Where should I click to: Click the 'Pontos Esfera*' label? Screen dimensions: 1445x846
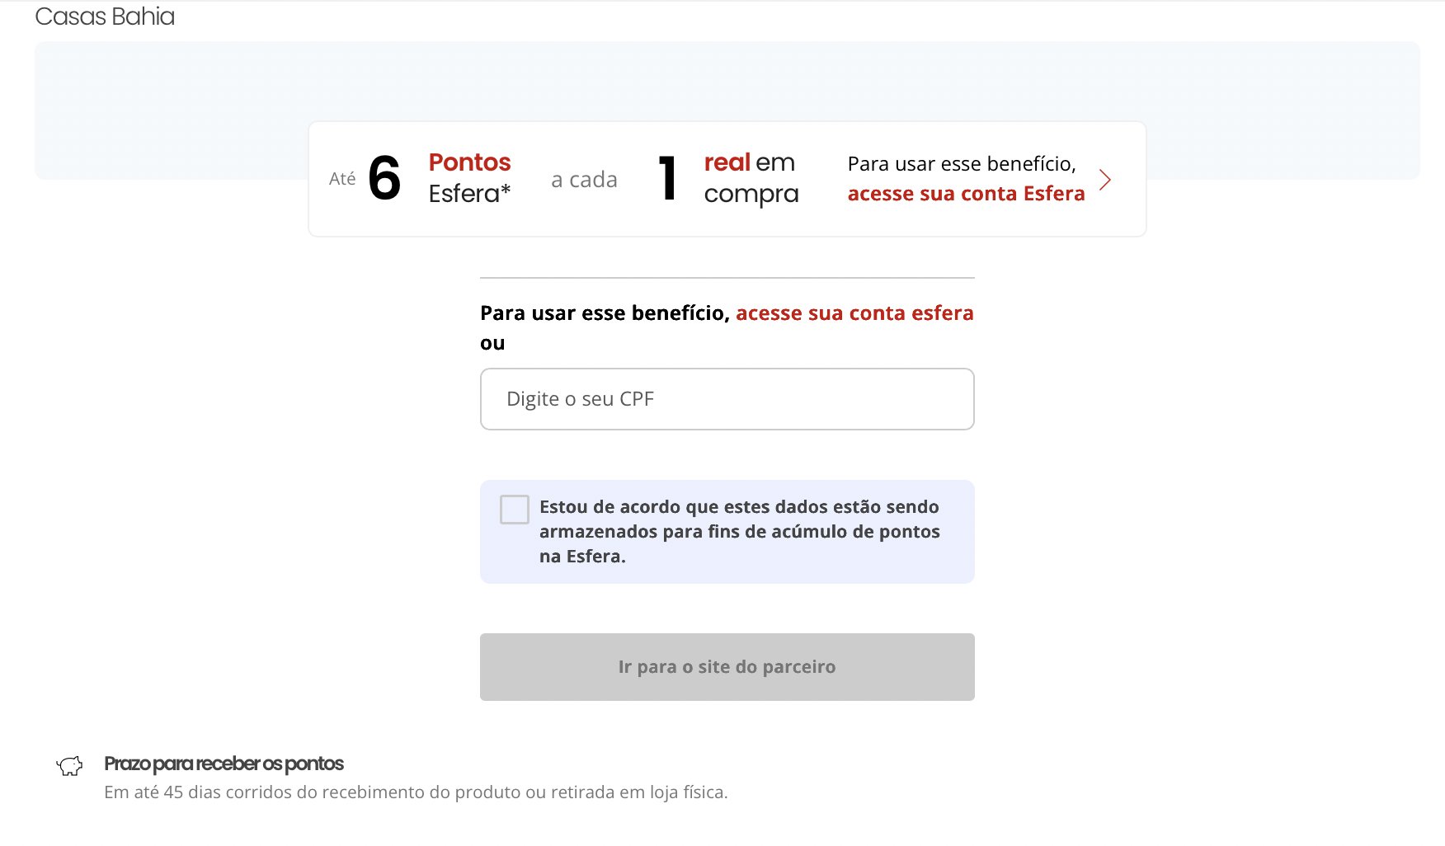pos(469,178)
